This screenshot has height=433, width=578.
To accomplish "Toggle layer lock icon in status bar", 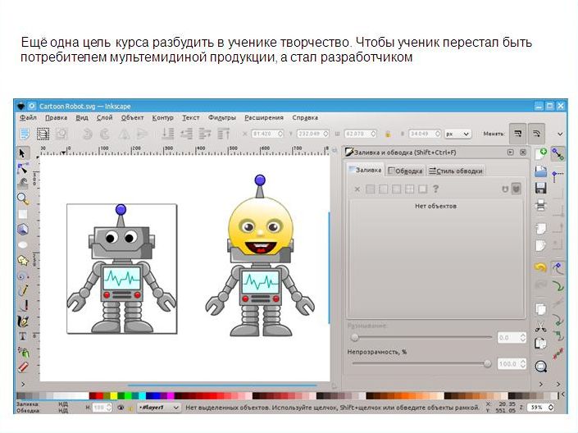I will click(130, 408).
